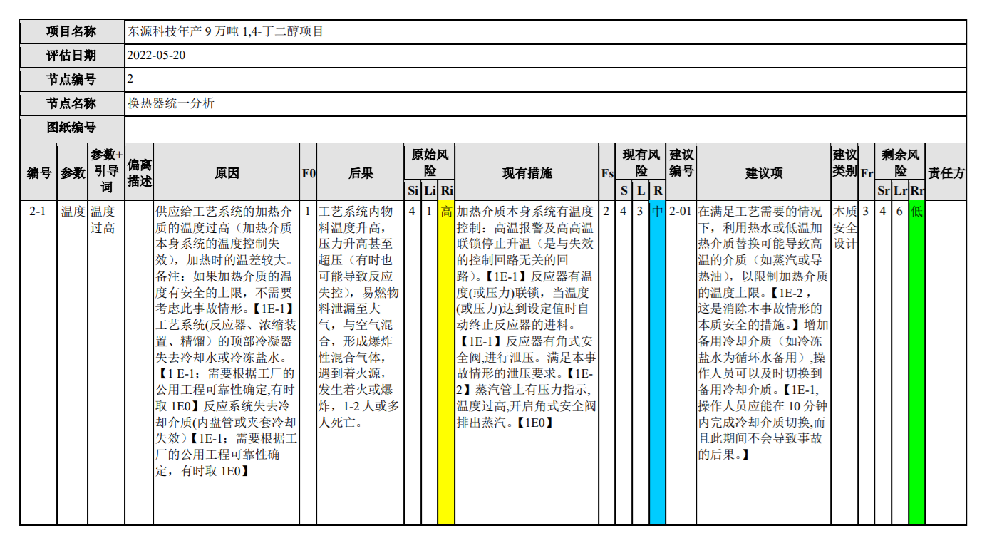Click the 剩余风险 header
The image size is (987, 533).
[900, 163]
